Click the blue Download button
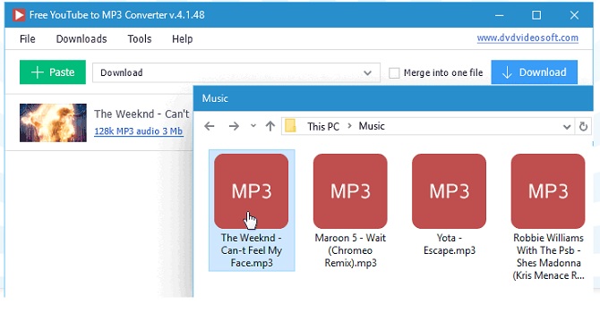The image size is (600, 329). pyautogui.click(x=535, y=72)
